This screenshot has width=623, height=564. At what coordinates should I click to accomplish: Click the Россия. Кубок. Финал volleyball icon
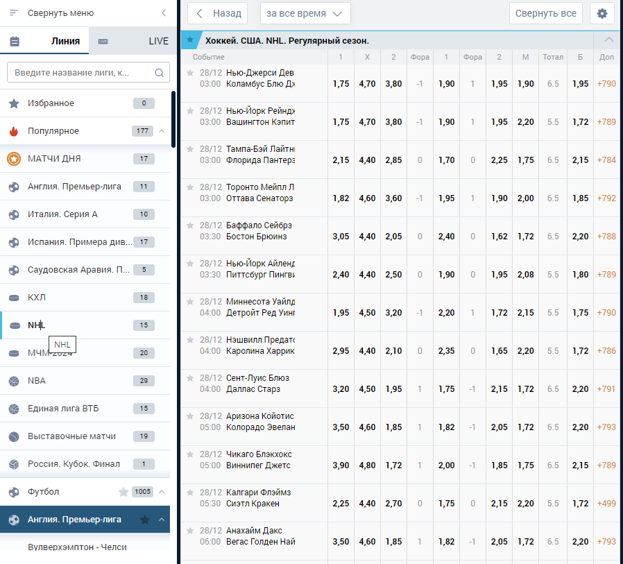coord(14,464)
